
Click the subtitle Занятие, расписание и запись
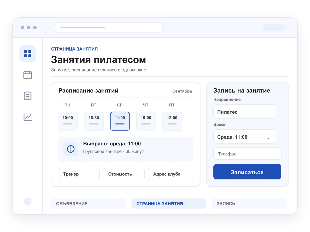point(99,70)
